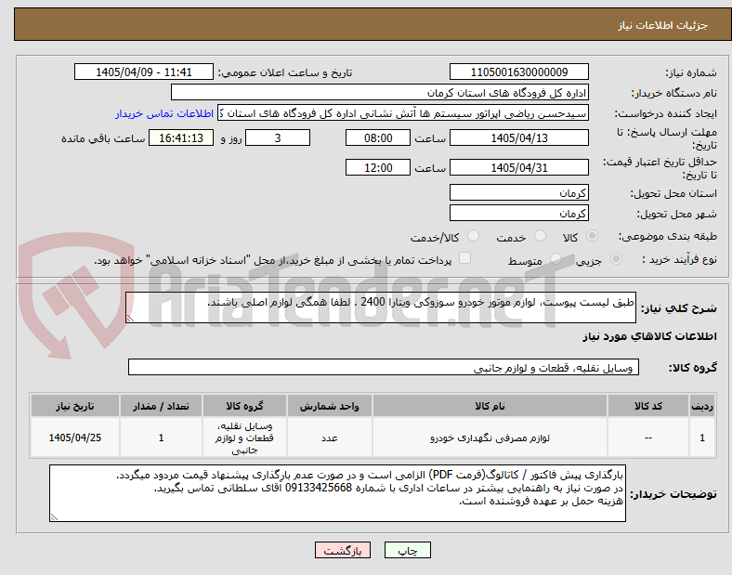
Task: Open اطلاعات تماس خریدار contact link
Action: click(x=164, y=113)
